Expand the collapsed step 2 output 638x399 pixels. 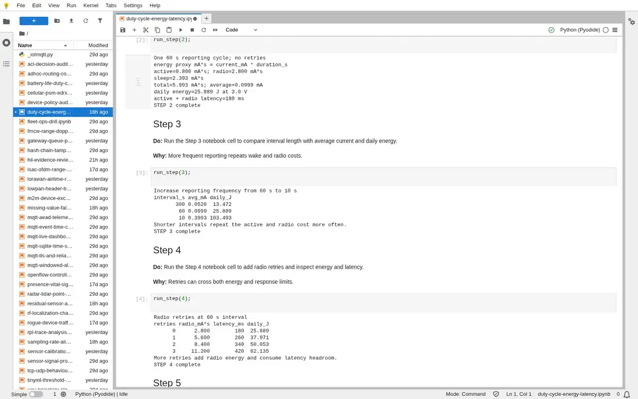click(138, 81)
